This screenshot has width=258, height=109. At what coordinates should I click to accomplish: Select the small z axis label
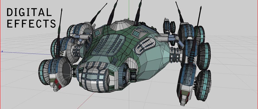[x=2, y=51]
